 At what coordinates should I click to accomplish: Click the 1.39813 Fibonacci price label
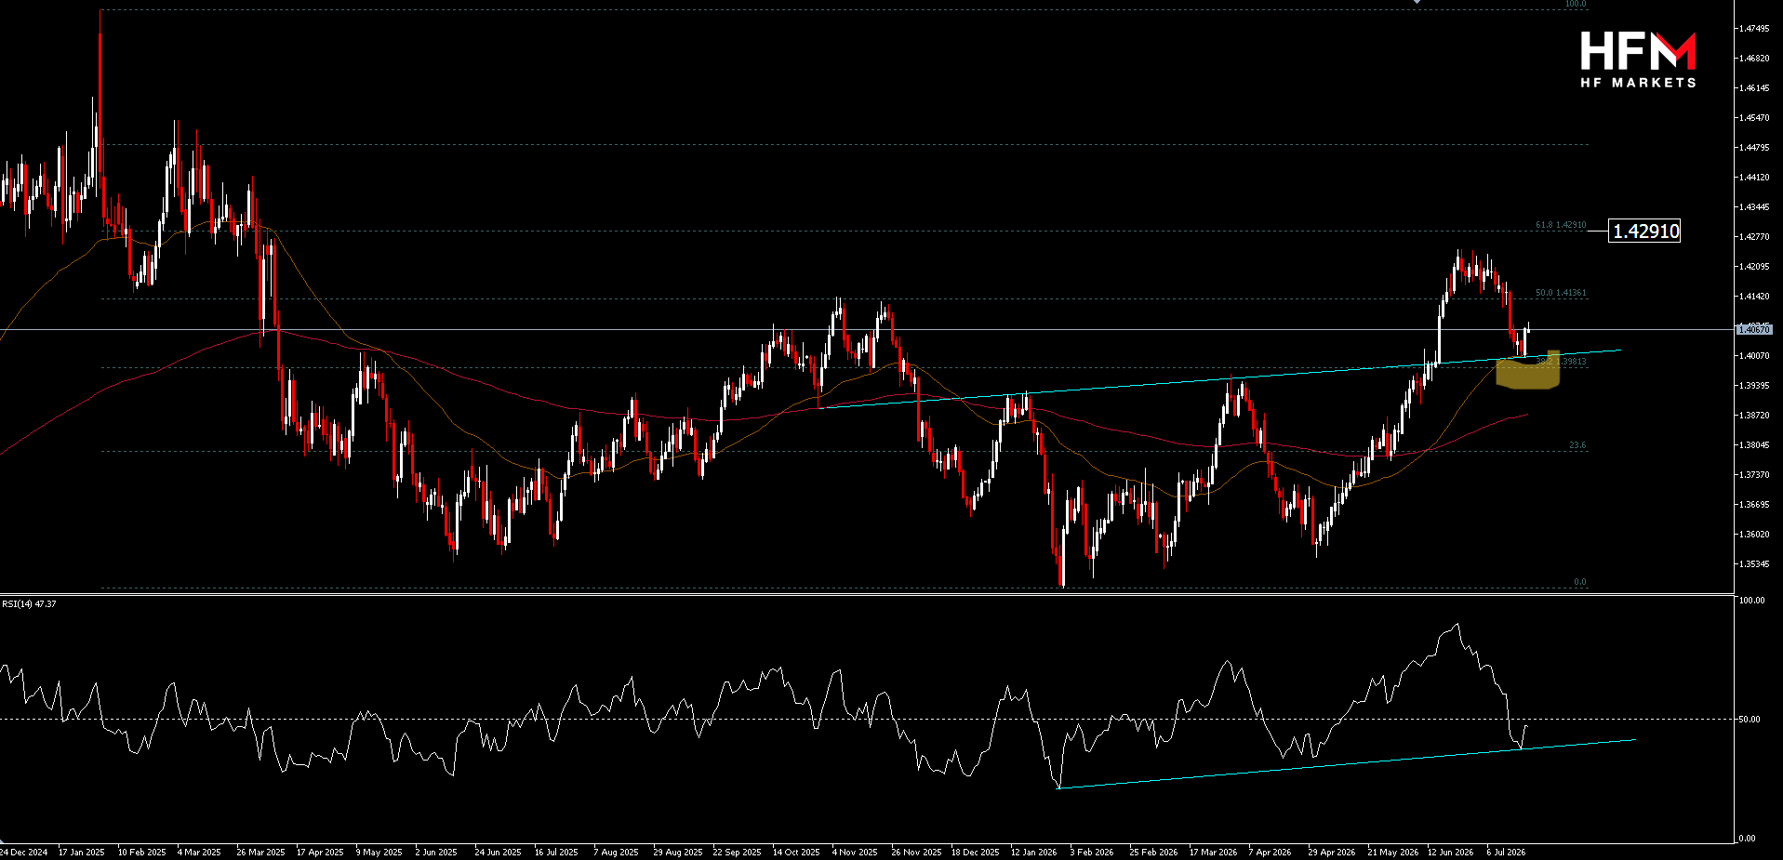pyautogui.click(x=1572, y=362)
